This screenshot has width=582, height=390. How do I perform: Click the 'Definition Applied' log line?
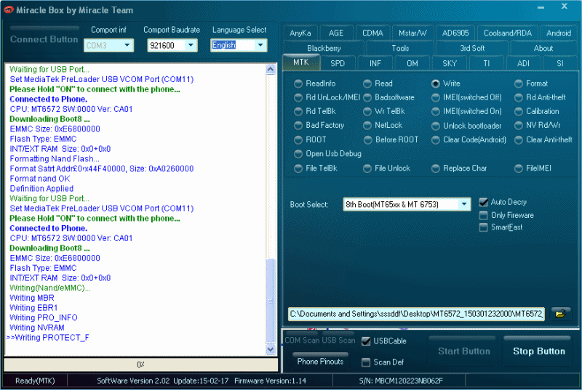tap(41, 189)
